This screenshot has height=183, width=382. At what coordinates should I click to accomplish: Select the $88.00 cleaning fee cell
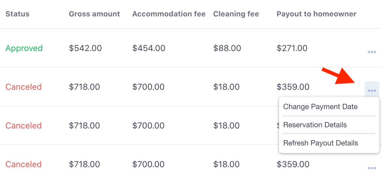(x=227, y=48)
